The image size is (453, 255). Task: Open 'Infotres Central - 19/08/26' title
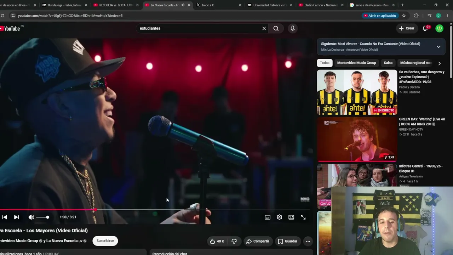(x=421, y=169)
